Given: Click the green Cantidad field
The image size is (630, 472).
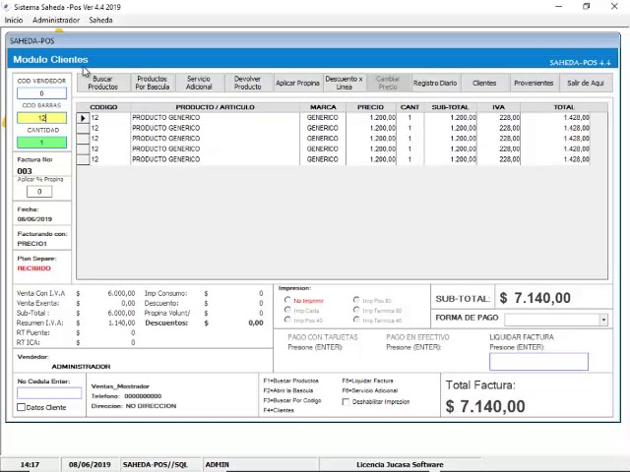Looking at the screenshot, I should 41,143.
